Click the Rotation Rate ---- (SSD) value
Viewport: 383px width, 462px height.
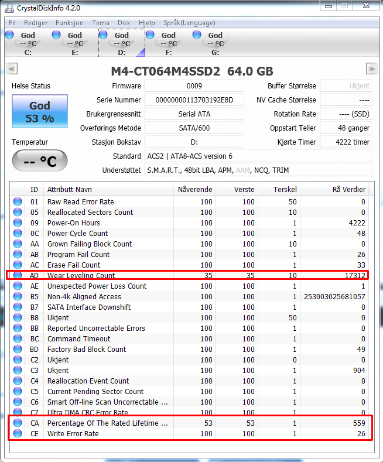tap(346, 114)
